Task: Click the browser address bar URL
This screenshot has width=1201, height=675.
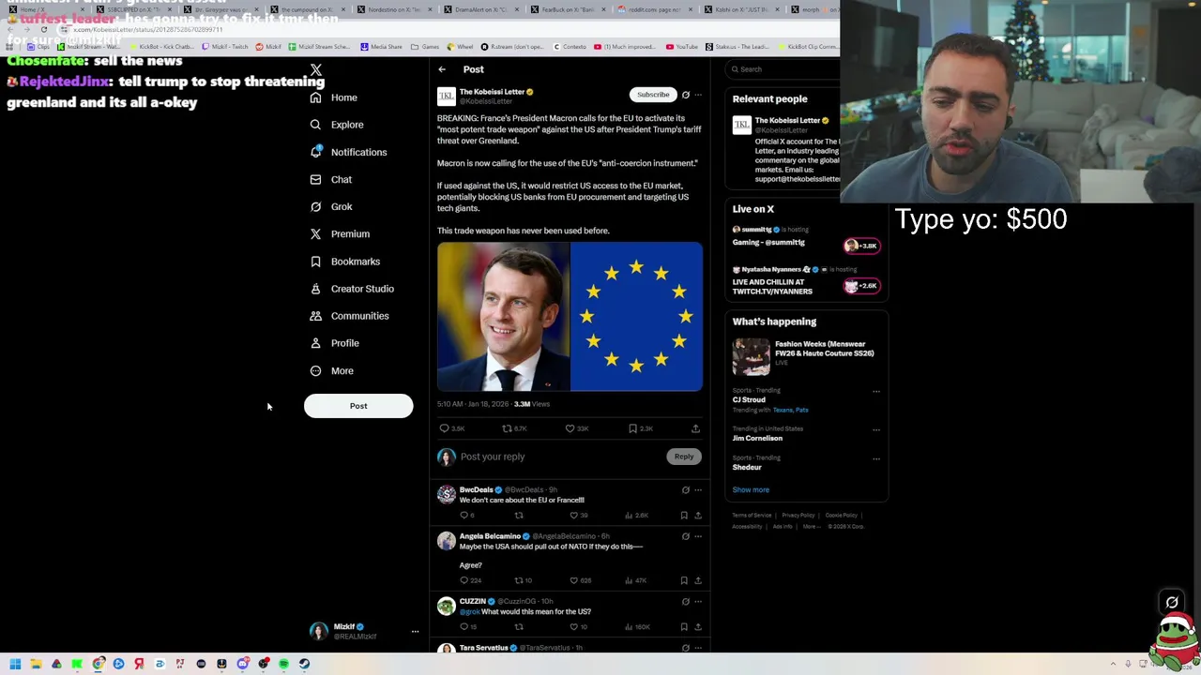Action: (x=148, y=30)
